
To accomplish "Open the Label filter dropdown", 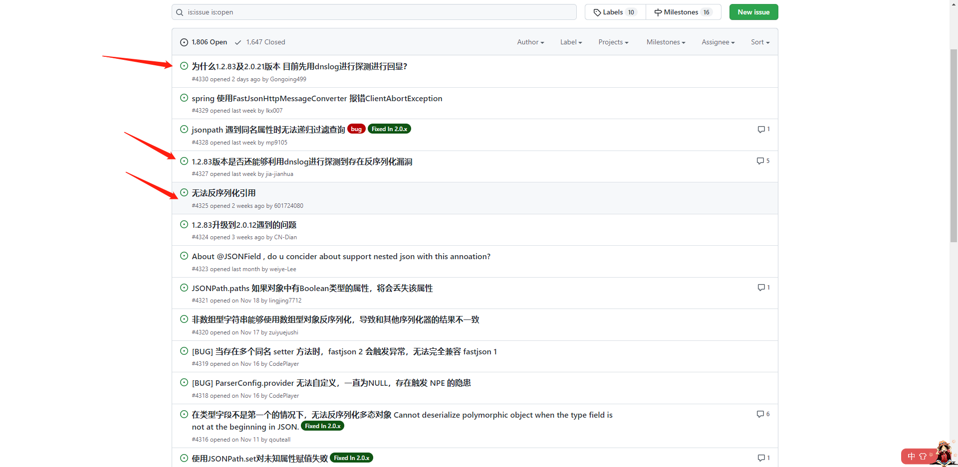I will click(x=571, y=42).
